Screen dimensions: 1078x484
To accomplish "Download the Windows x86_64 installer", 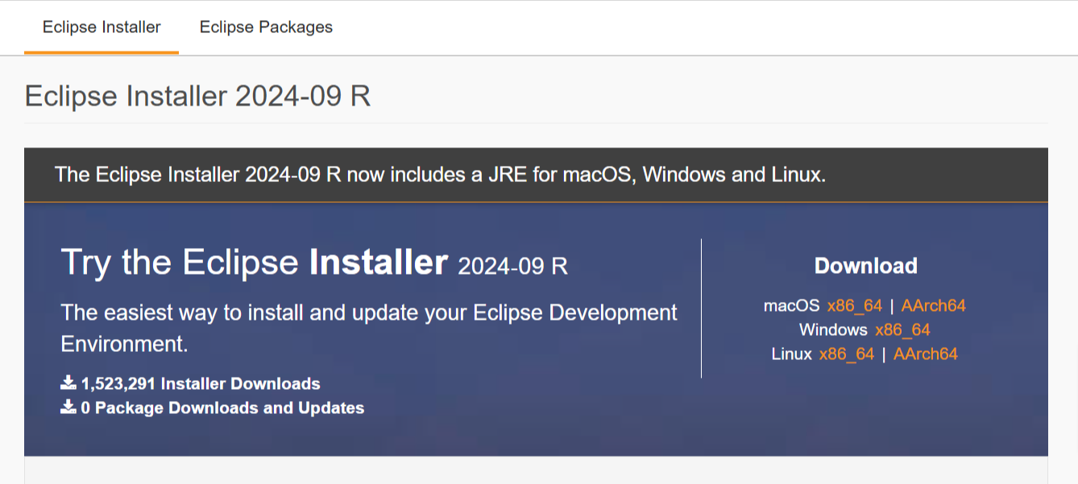I will (x=902, y=330).
